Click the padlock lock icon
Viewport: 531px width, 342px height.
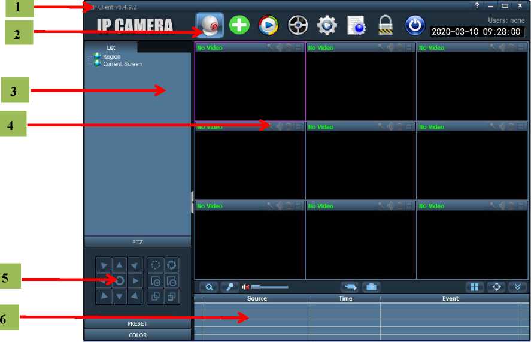pos(385,25)
